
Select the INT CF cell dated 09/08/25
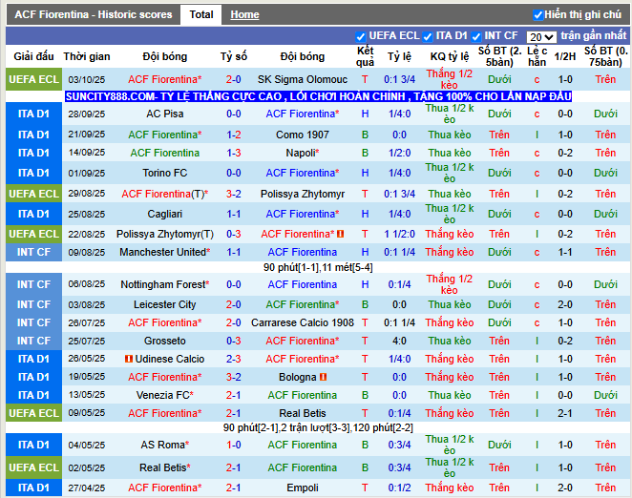(x=33, y=252)
